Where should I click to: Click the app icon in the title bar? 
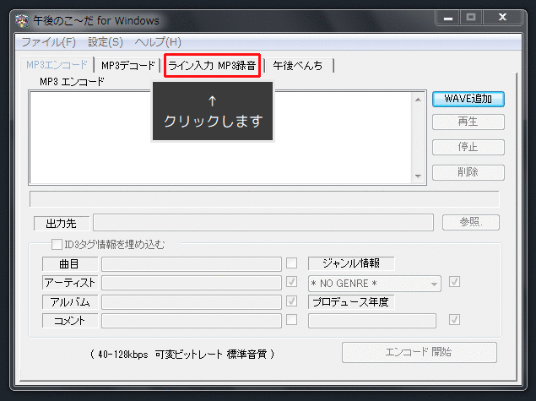(10, 20)
